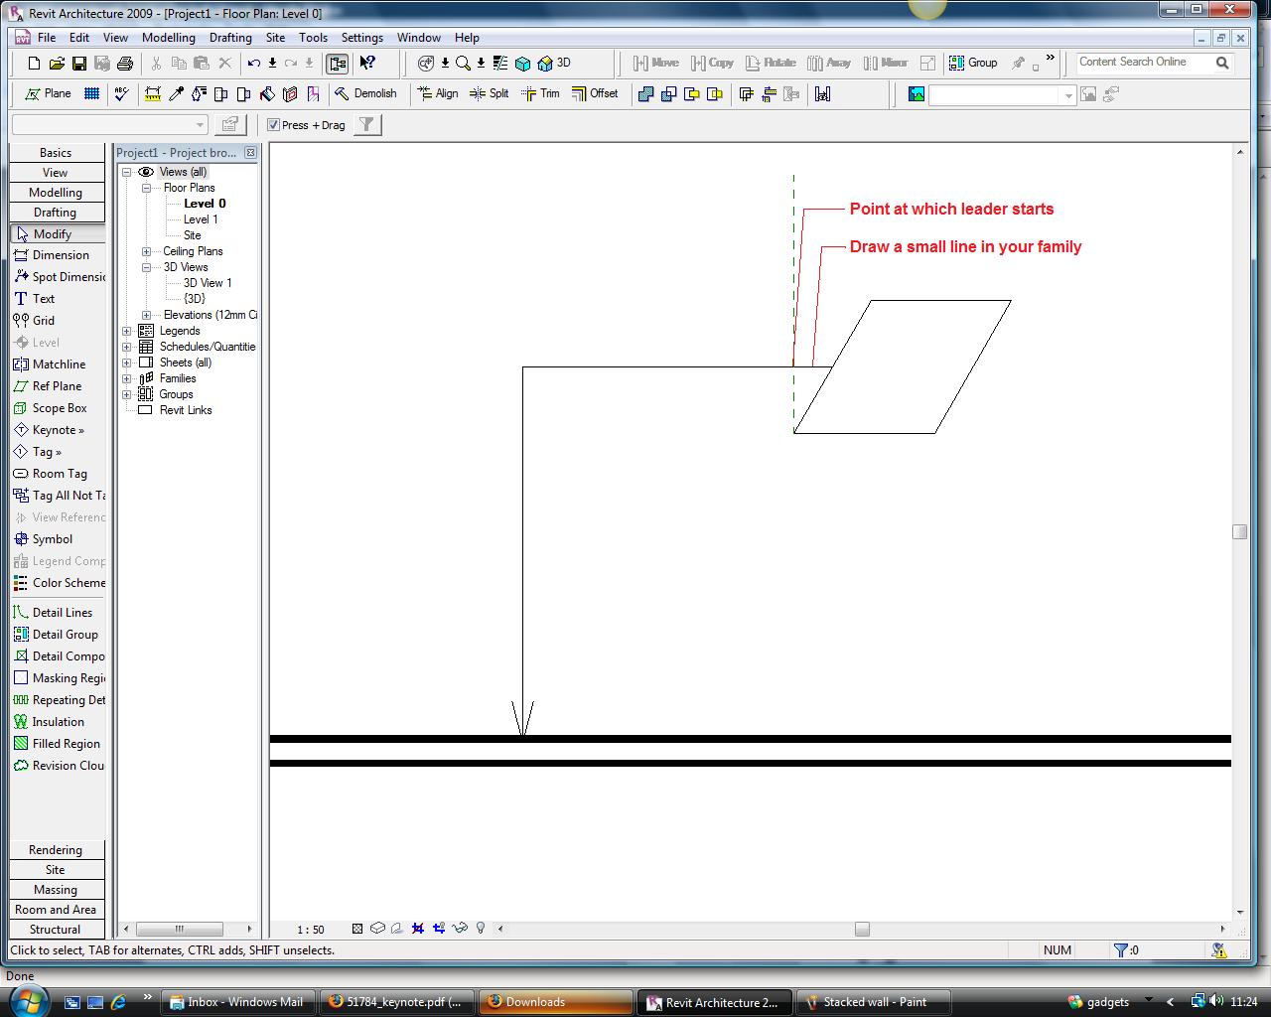Switch to the Modelling design bar tab

56,193
